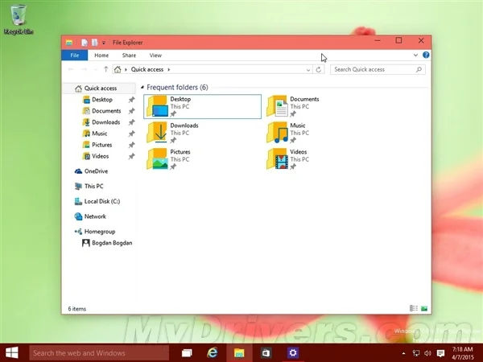Click the home icon in address bar
Screen dimensions: 483x362
118,69
